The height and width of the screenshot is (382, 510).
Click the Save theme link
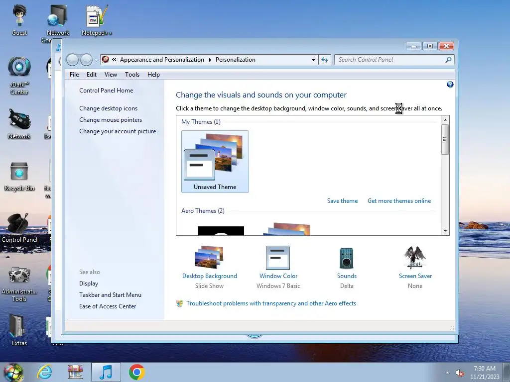[342, 201]
